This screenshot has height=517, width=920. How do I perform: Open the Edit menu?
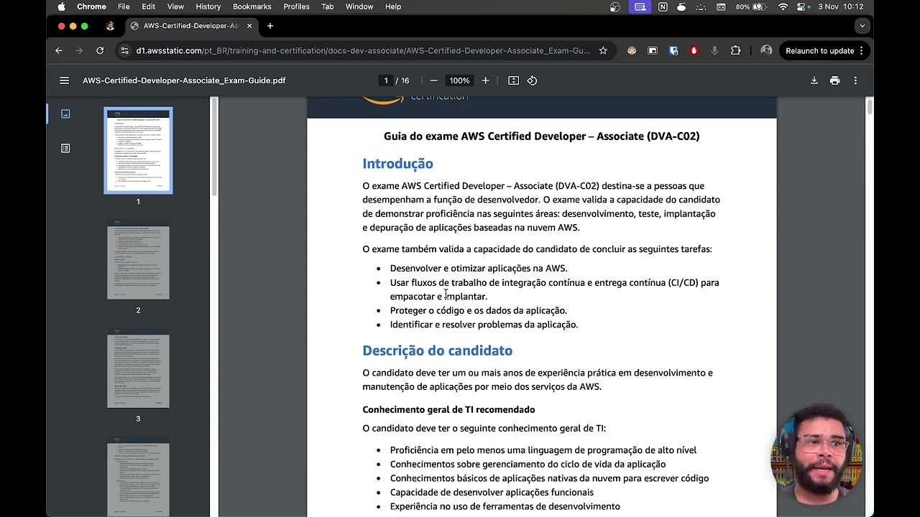[148, 6]
